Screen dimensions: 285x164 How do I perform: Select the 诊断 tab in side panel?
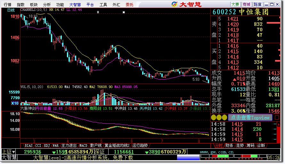[x=261, y=145]
